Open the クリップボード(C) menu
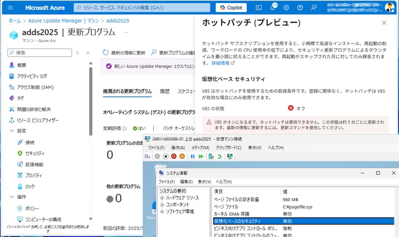This screenshot has height=237, width=399. pyautogui.click(x=228, y=148)
